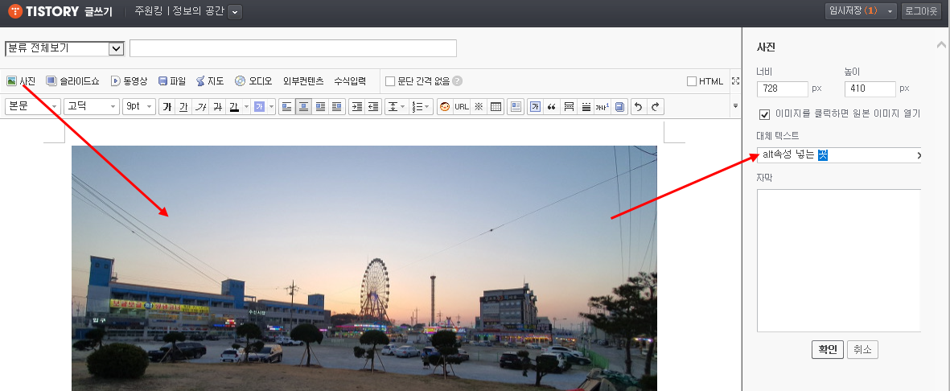Redo the last edit
Image resolution: width=950 pixels, height=391 pixels.
click(x=655, y=107)
